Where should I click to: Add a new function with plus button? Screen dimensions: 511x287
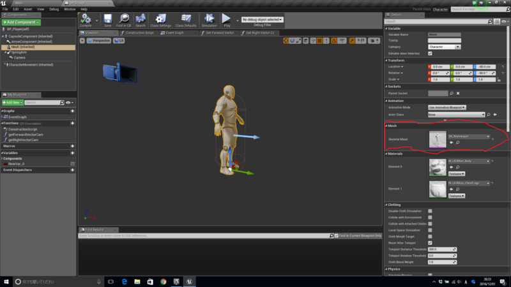coord(72,123)
